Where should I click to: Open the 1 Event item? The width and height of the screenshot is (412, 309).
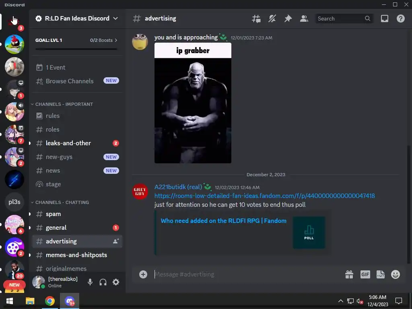pyautogui.click(x=77, y=68)
